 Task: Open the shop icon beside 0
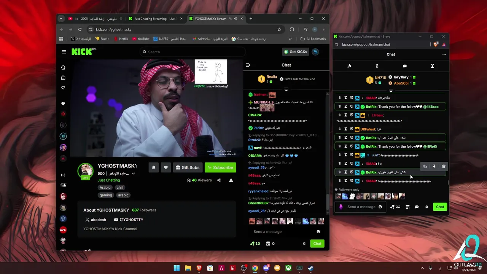click(x=268, y=244)
